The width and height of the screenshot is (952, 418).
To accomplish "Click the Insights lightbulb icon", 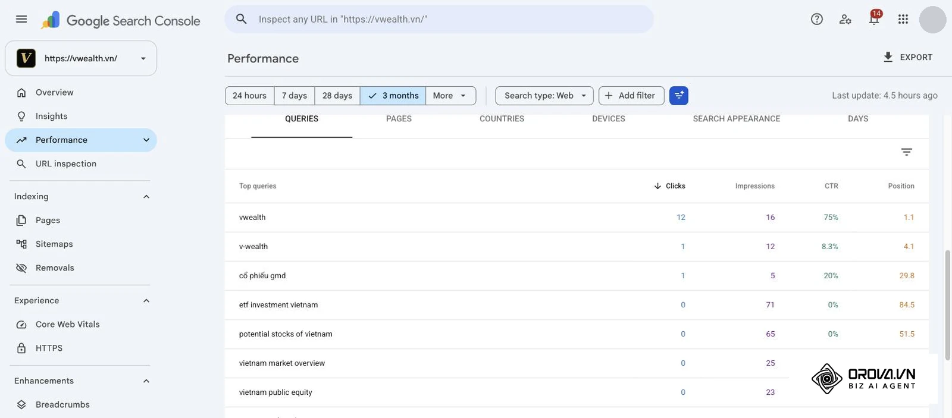I will [x=21, y=117].
